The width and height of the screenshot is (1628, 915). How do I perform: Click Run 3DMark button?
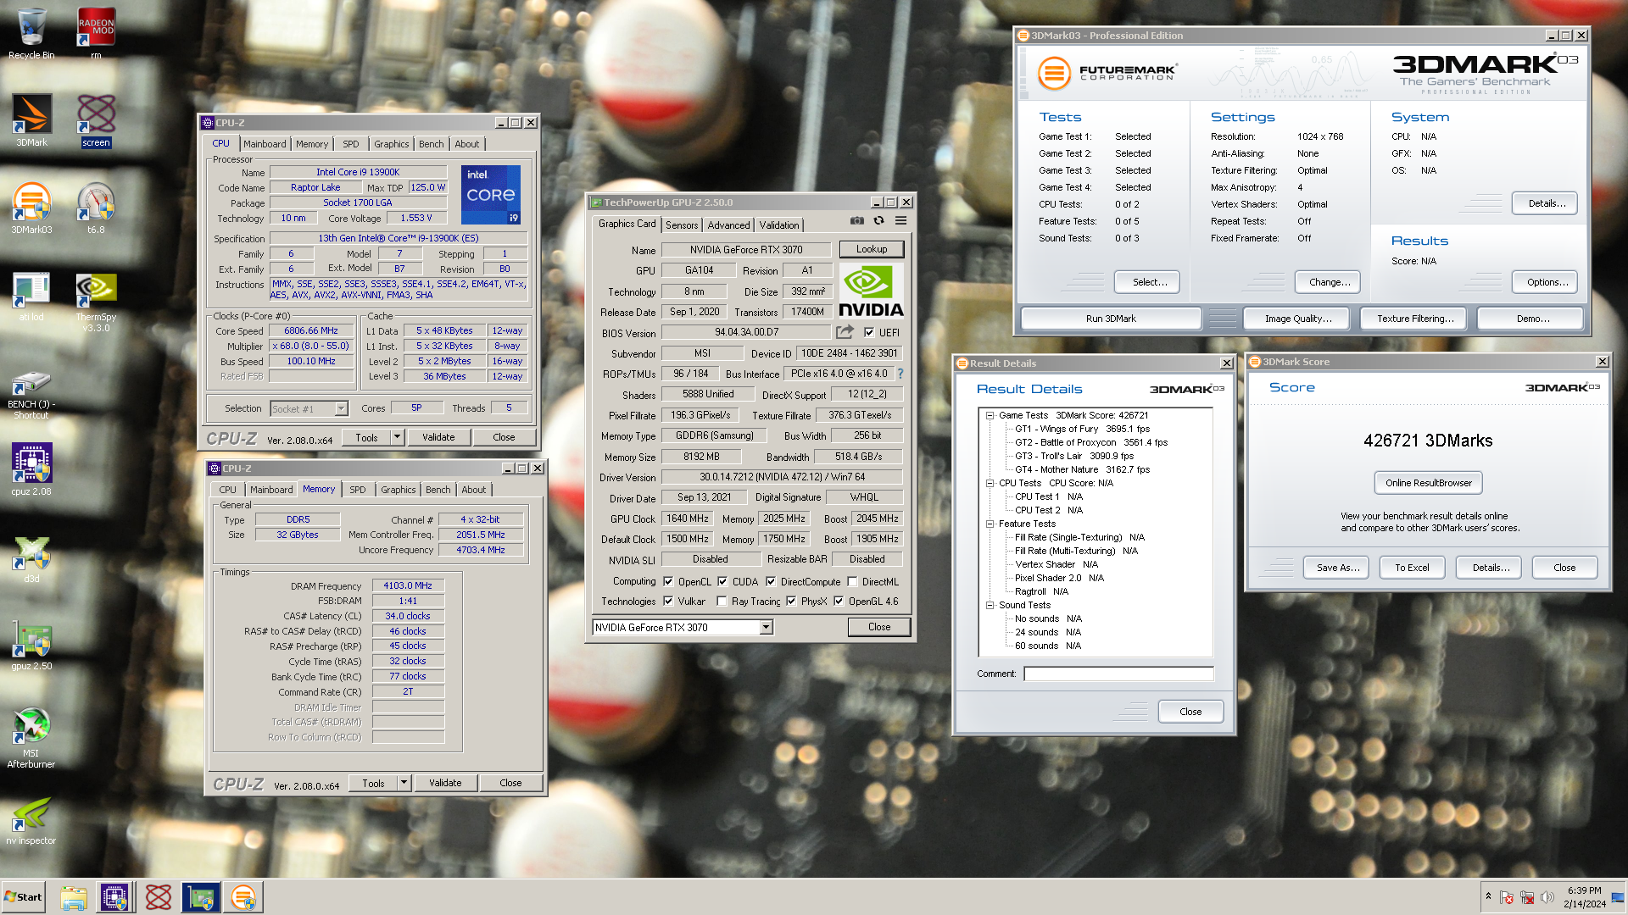tap(1111, 319)
